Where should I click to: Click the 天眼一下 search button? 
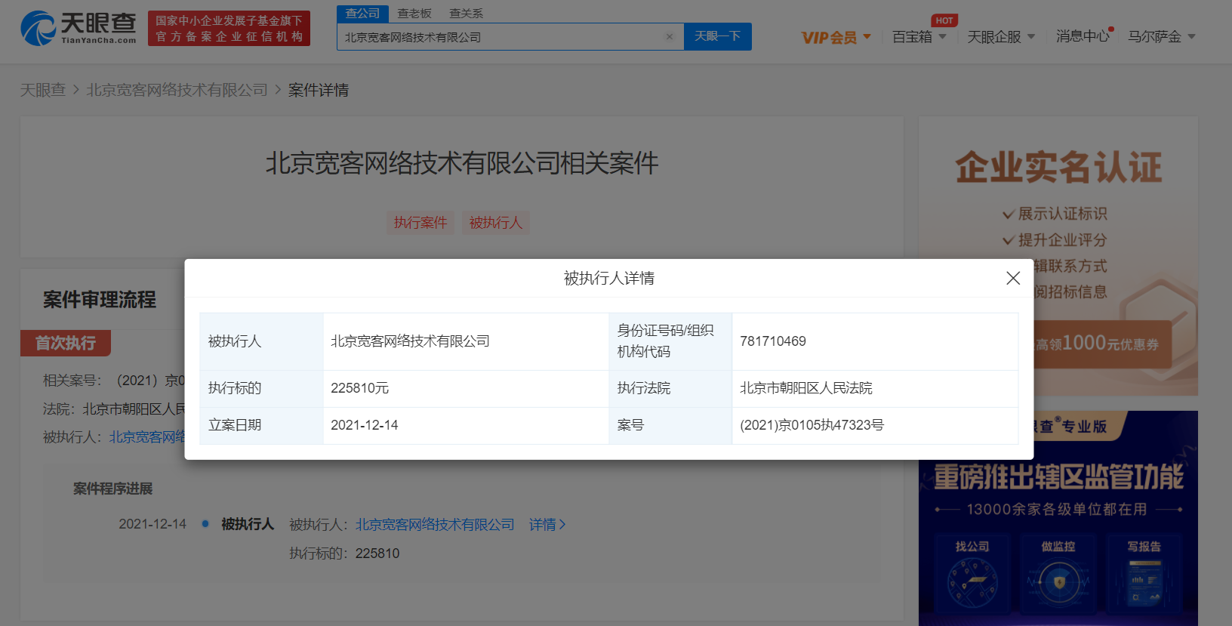pos(717,36)
